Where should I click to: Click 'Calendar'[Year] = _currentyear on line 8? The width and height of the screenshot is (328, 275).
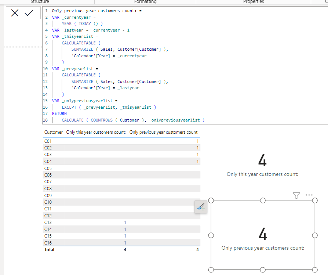coord(109,56)
